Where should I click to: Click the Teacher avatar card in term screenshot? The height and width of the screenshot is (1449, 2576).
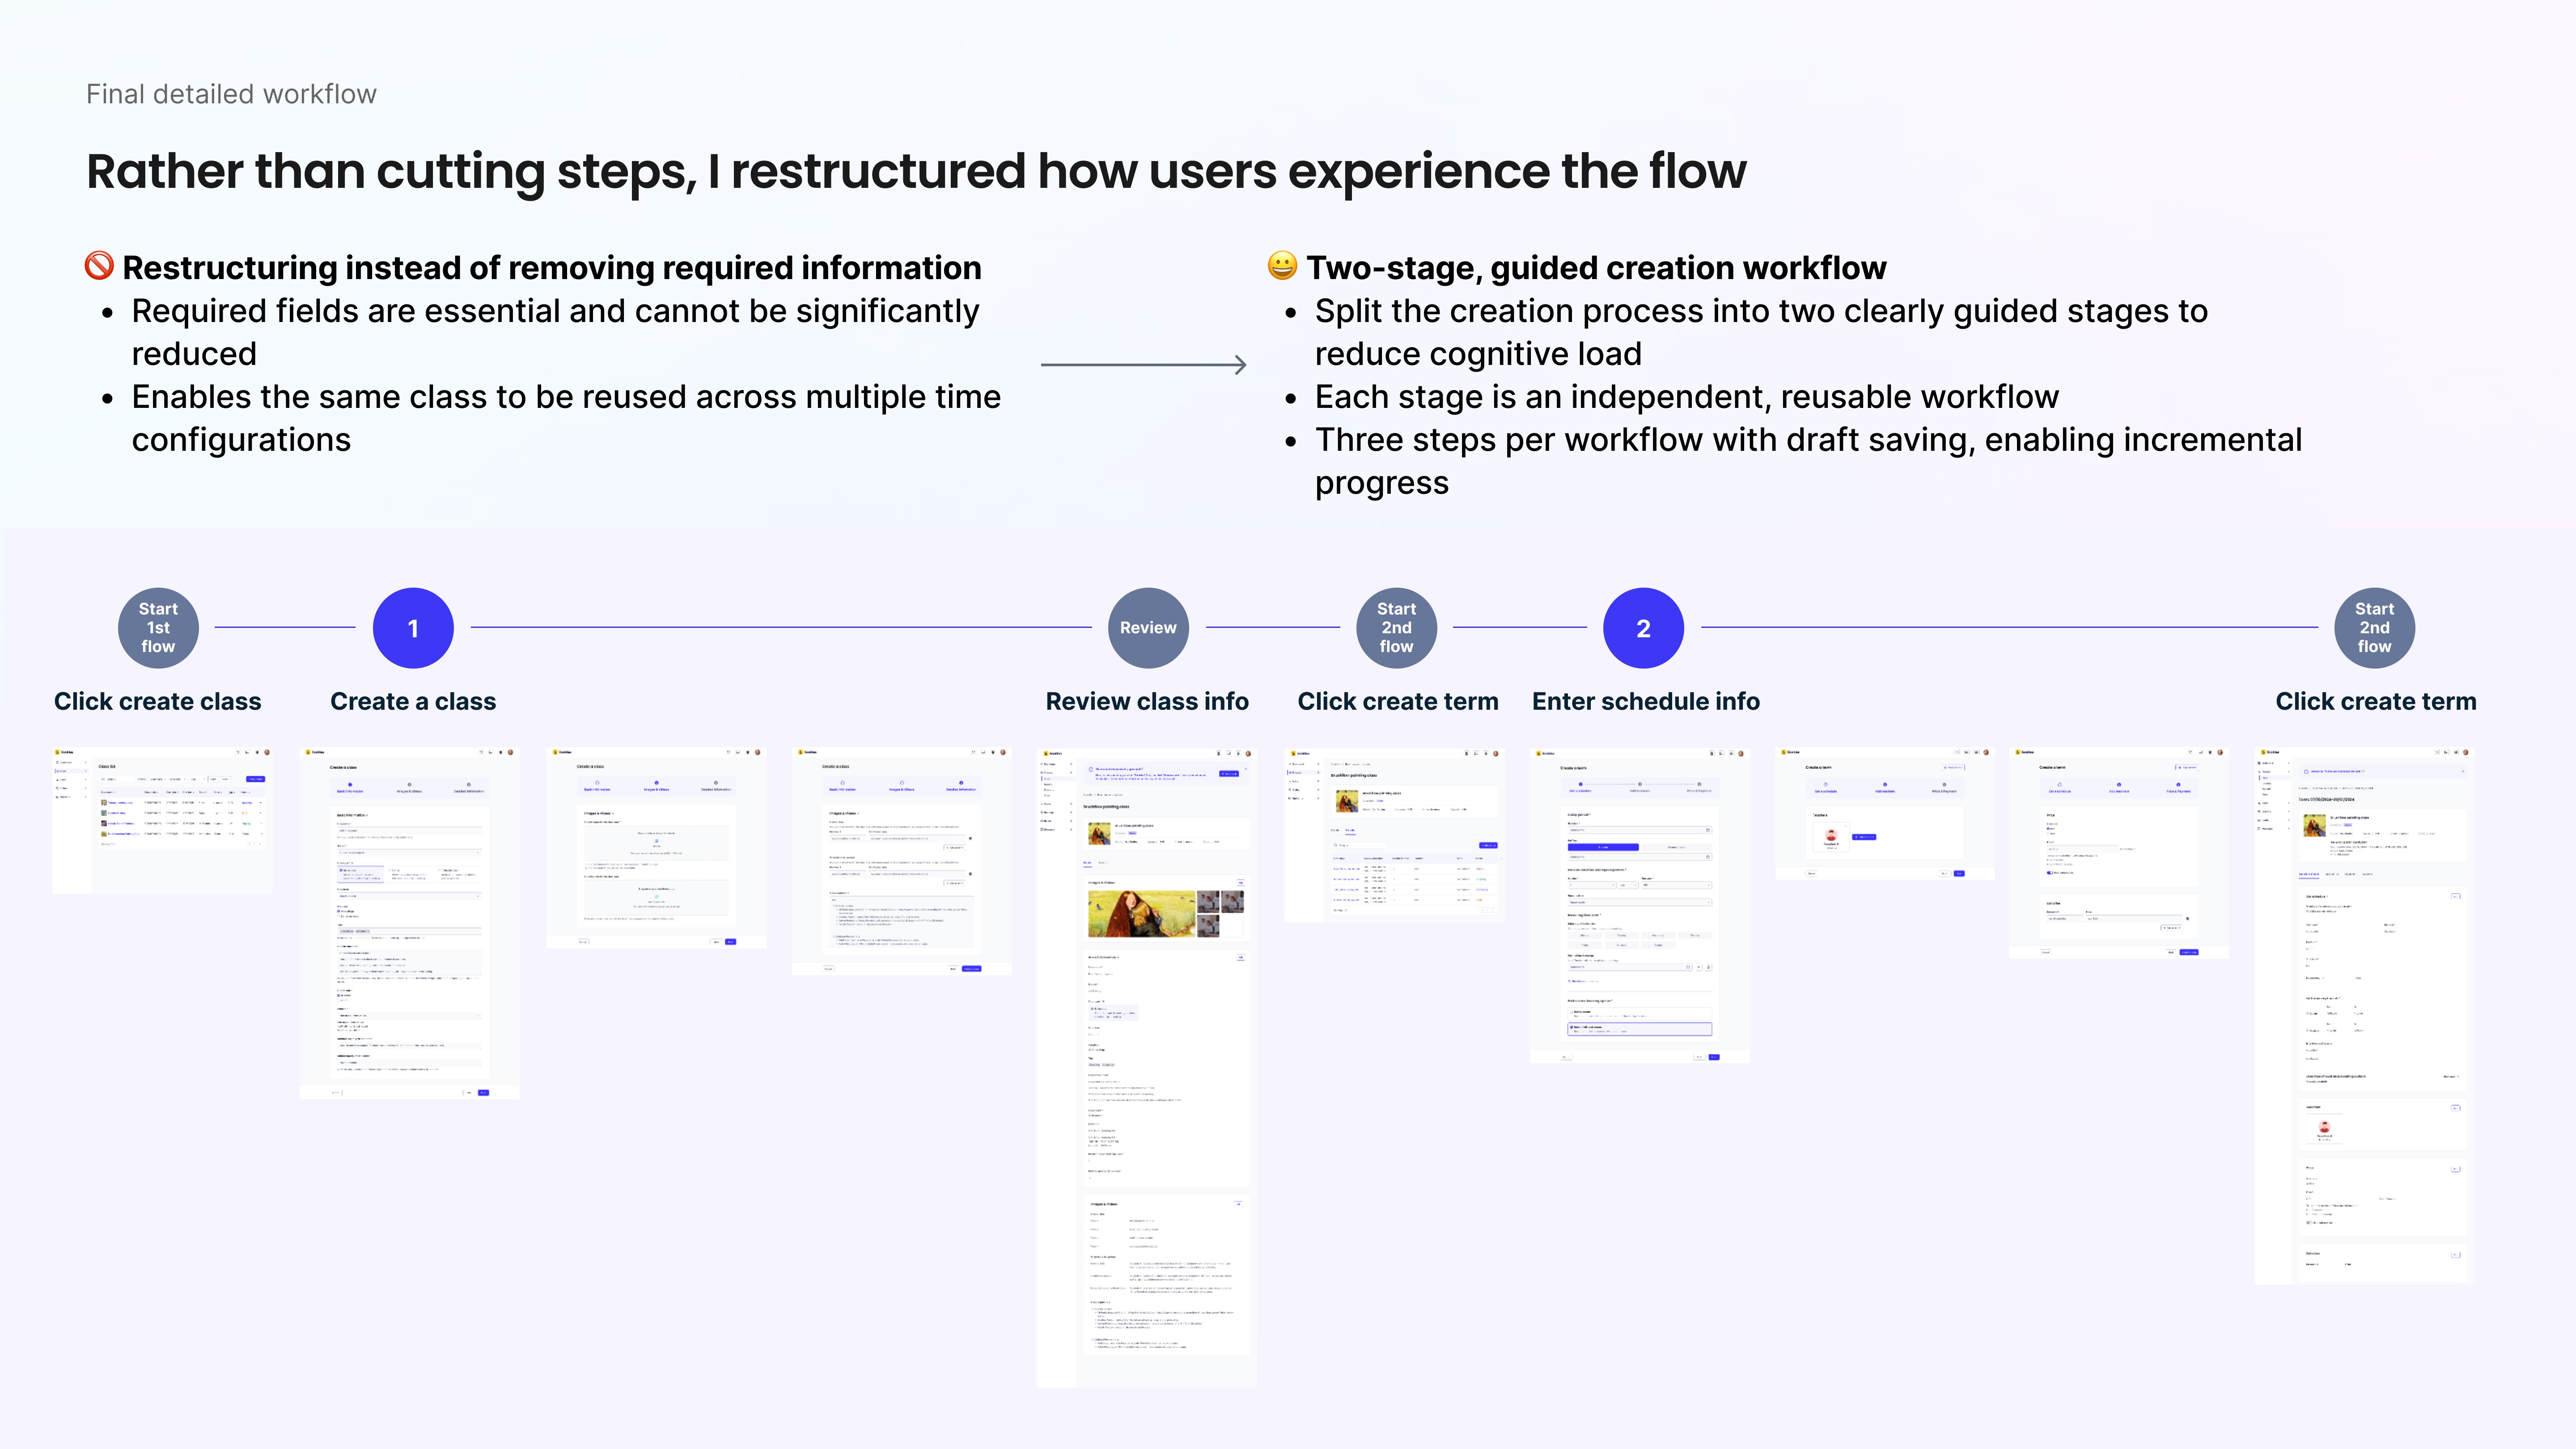tap(1831, 836)
